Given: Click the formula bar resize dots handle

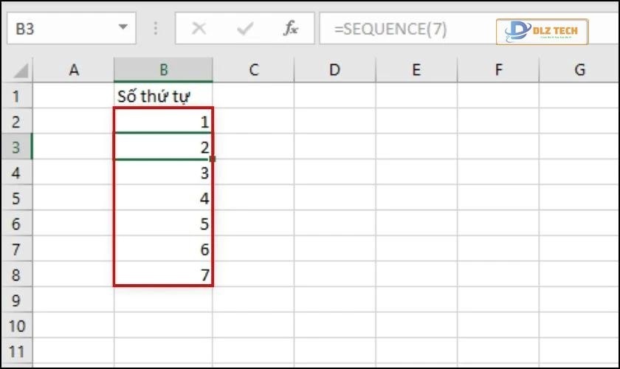Looking at the screenshot, I should tap(156, 29).
